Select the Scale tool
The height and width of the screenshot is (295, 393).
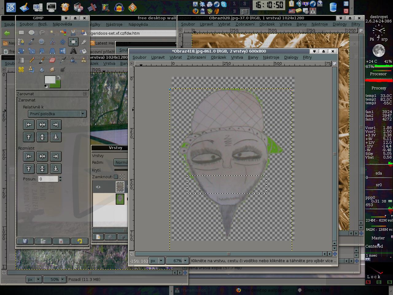[x=32, y=51]
